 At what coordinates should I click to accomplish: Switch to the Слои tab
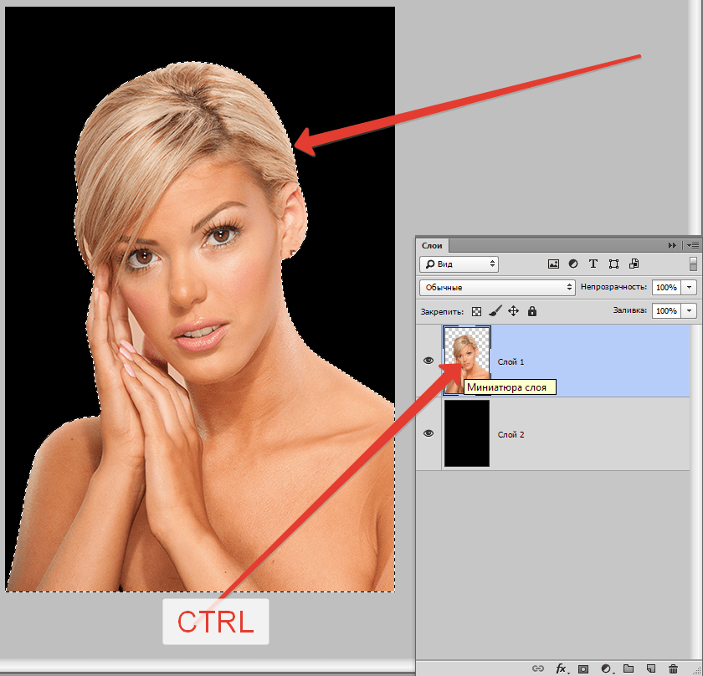click(432, 246)
